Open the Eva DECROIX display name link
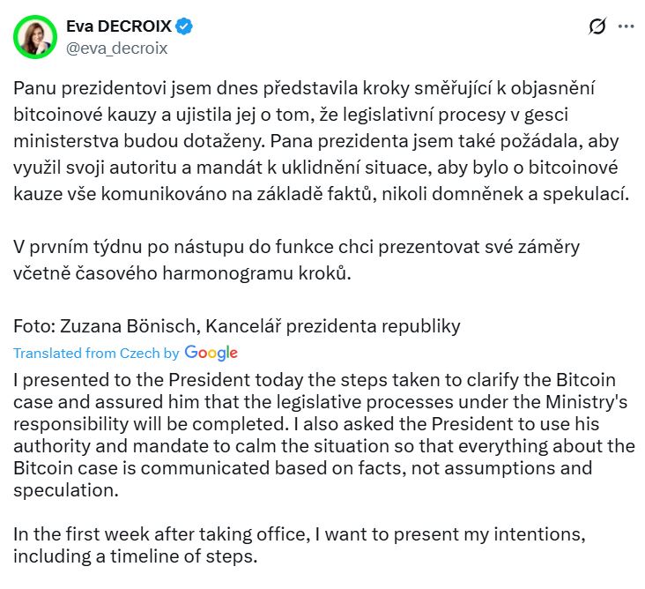Image resolution: width=645 pixels, height=589 pixels. (x=119, y=26)
